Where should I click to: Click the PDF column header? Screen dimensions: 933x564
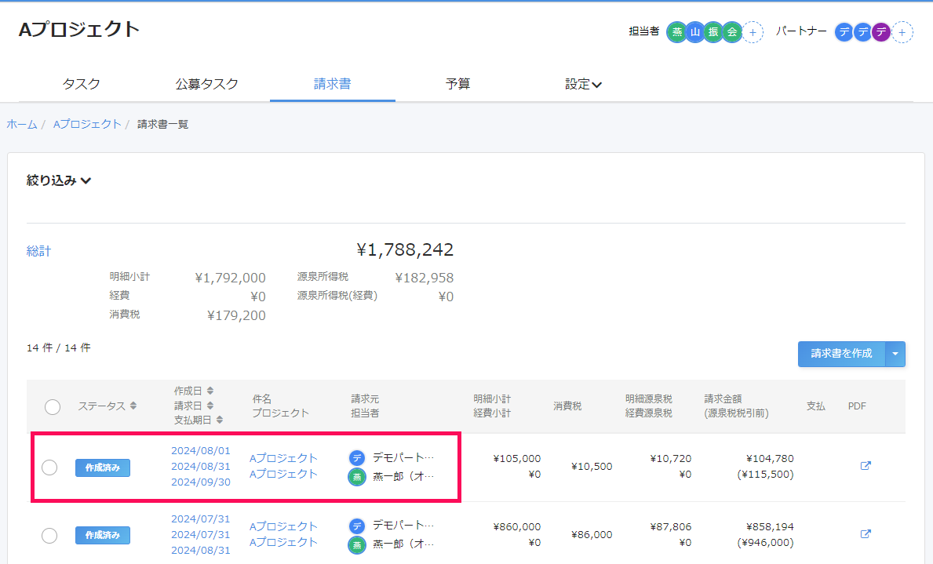[x=857, y=406]
